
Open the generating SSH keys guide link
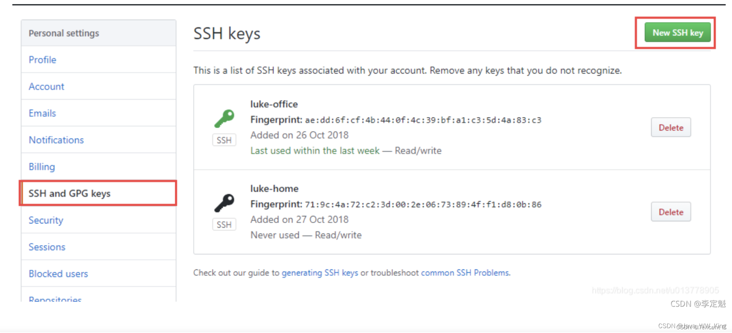[320, 273]
